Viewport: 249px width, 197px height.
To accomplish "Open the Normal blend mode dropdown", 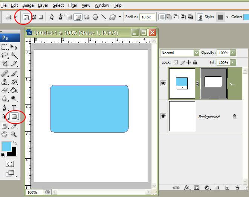I will pyautogui.click(x=196, y=53).
